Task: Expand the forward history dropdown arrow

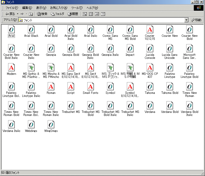Action: click(26, 14)
